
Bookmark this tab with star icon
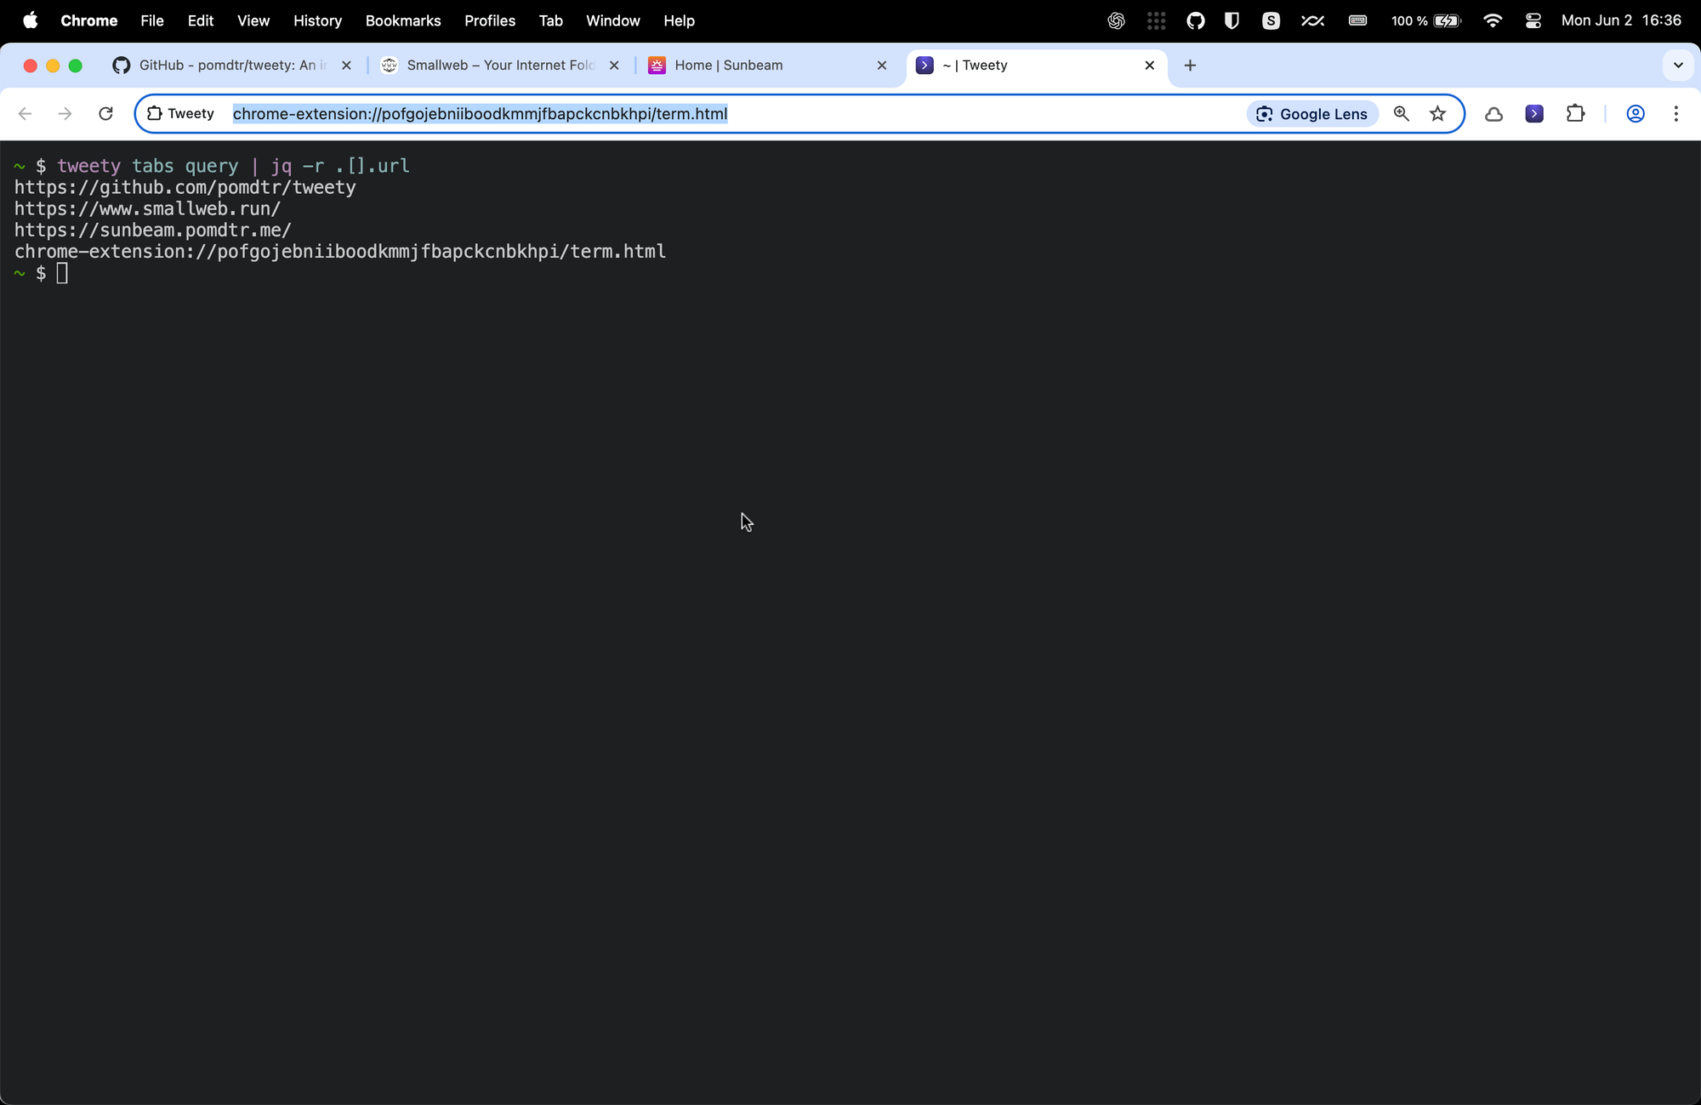coord(1437,114)
